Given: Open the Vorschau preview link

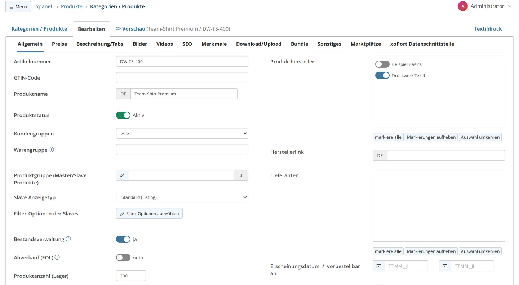Looking at the screenshot, I should pos(134,29).
